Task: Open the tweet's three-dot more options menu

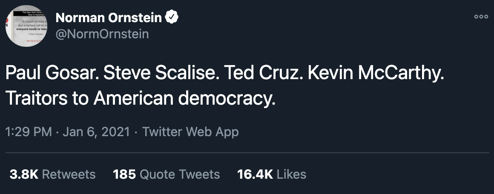Action: click(x=481, y=17)
